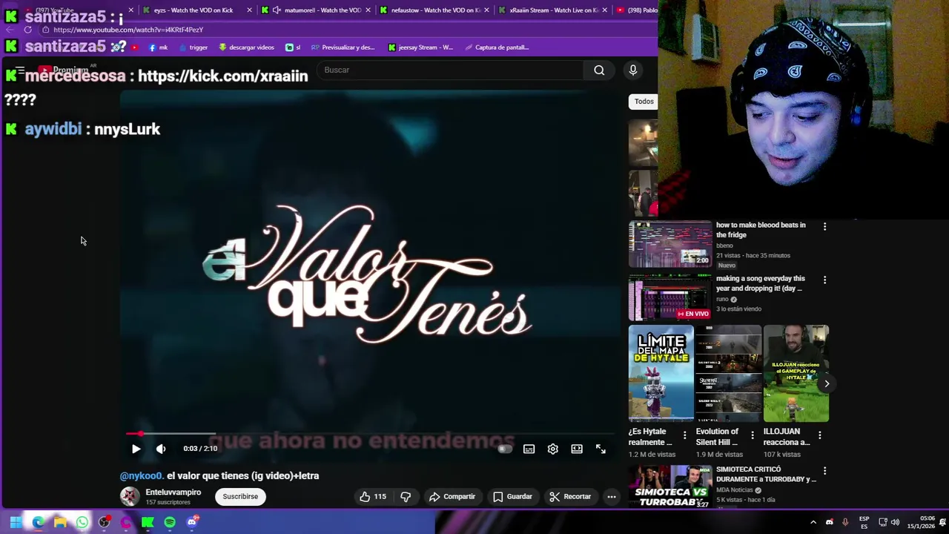Close the 'eyzs - Watch the VOD' tab
949x534 pixels.
pyautogui.click(x=249, y=10)
